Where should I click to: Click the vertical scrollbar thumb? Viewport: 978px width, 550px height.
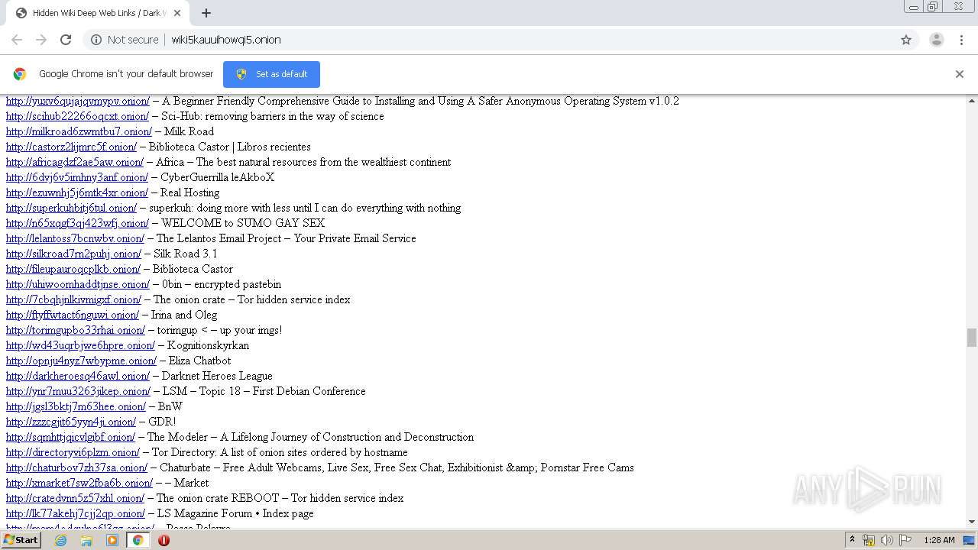pyautogui.click(x=972, y=337)
